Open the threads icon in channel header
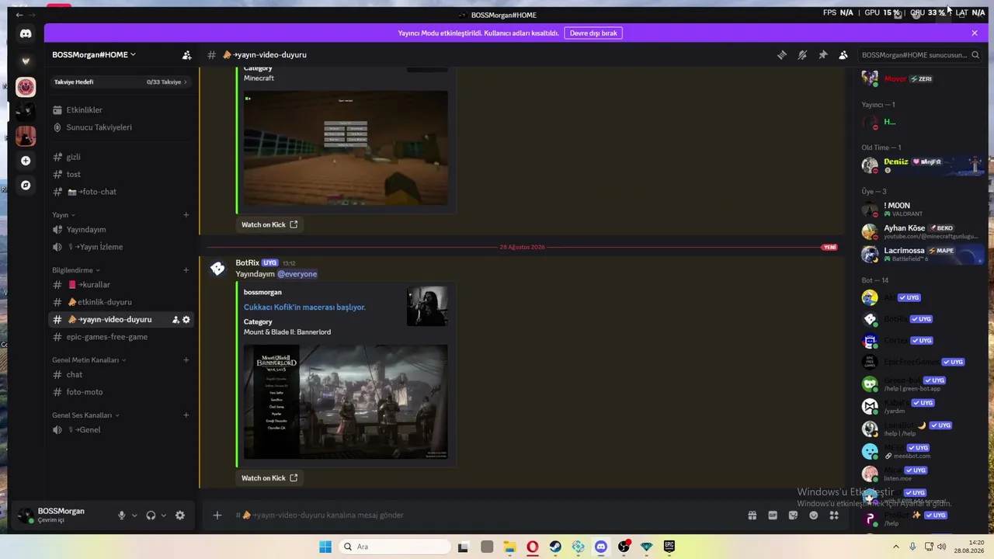The image size is (994, 559). [782, 55]
